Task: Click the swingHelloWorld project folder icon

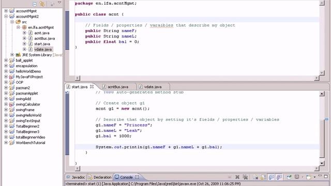Action: (12, 115)
